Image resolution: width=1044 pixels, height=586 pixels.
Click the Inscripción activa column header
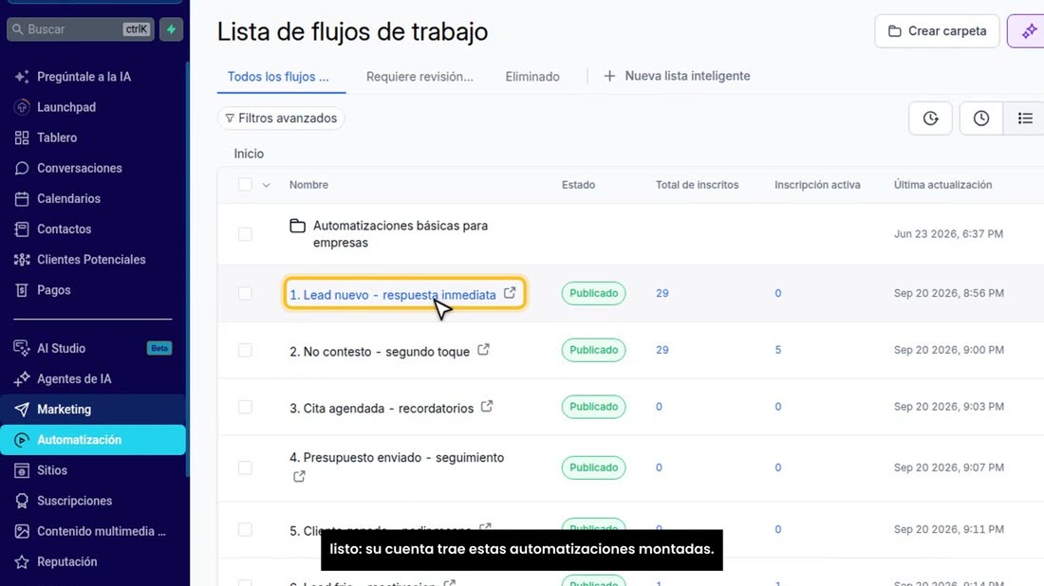pyautogui.click(x=817, y=185)
